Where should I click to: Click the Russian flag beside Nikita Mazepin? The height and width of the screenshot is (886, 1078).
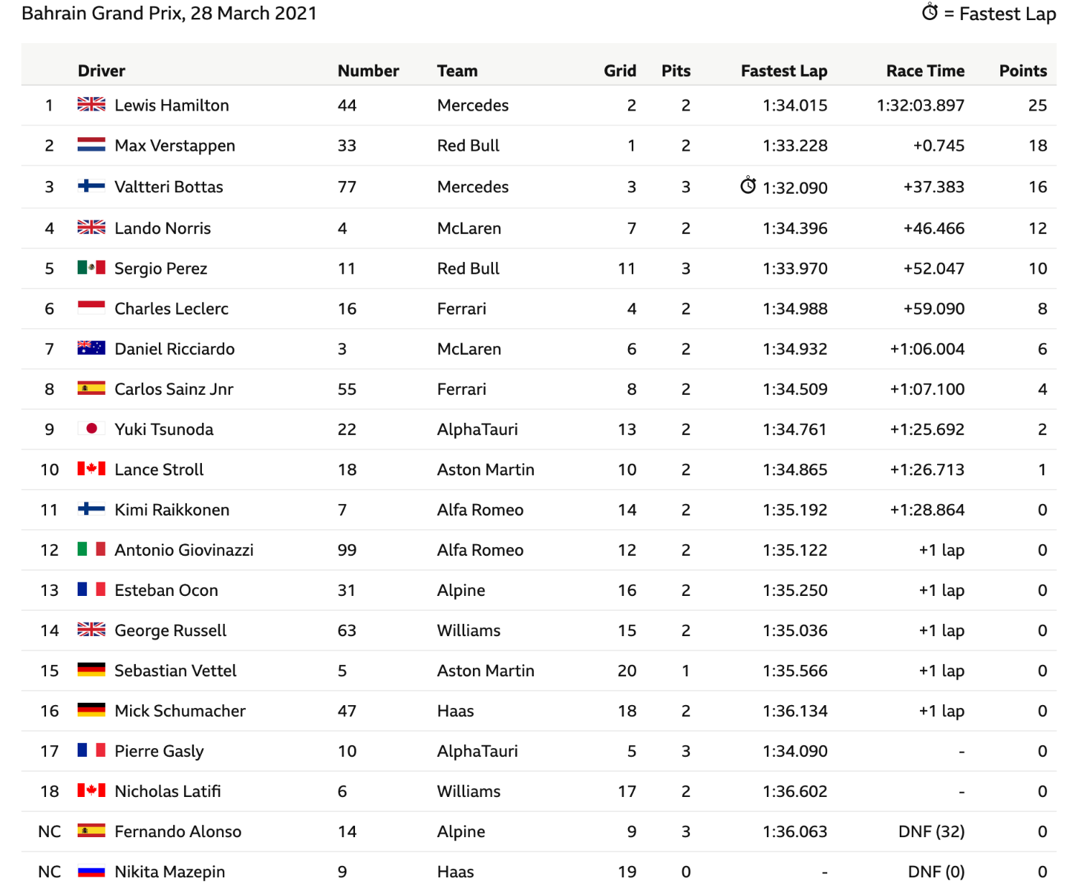tap(91, 871)
